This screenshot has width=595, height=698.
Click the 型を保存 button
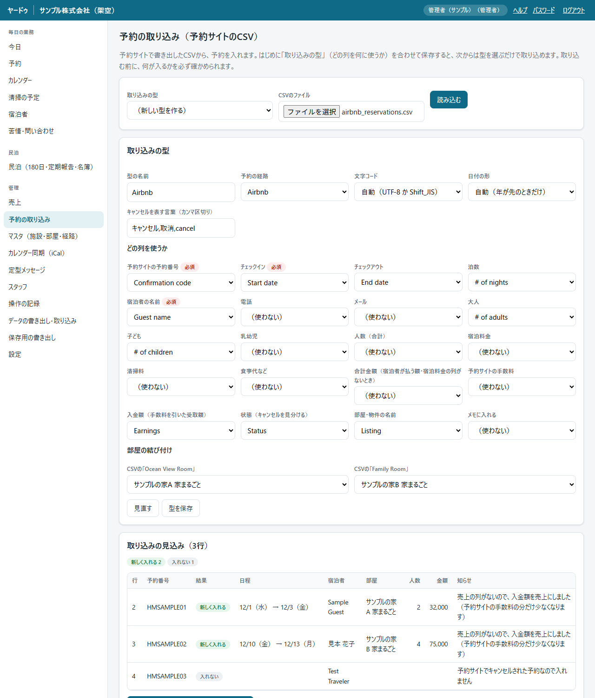click(x=180, y=508)
